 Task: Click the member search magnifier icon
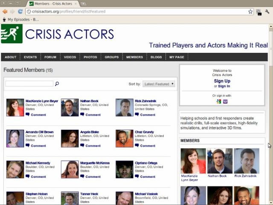tap(57, 84)
